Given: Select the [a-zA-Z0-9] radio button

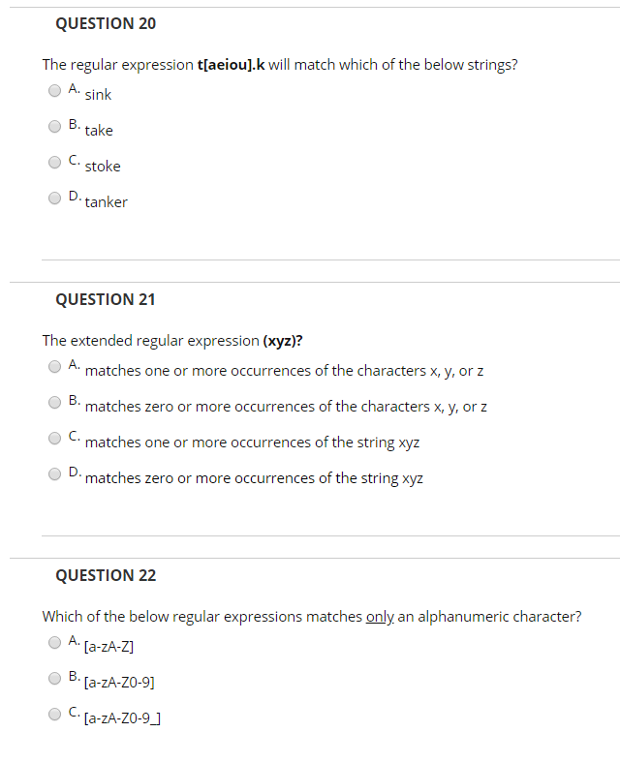Looking at the screenshot, I should [54, 679].
